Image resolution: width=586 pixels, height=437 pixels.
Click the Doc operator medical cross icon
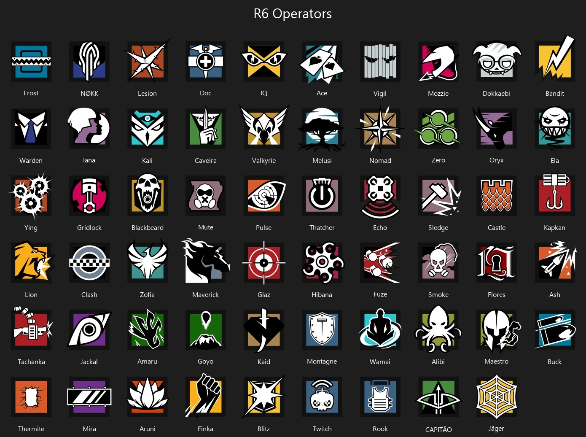[x=206, y=62]
